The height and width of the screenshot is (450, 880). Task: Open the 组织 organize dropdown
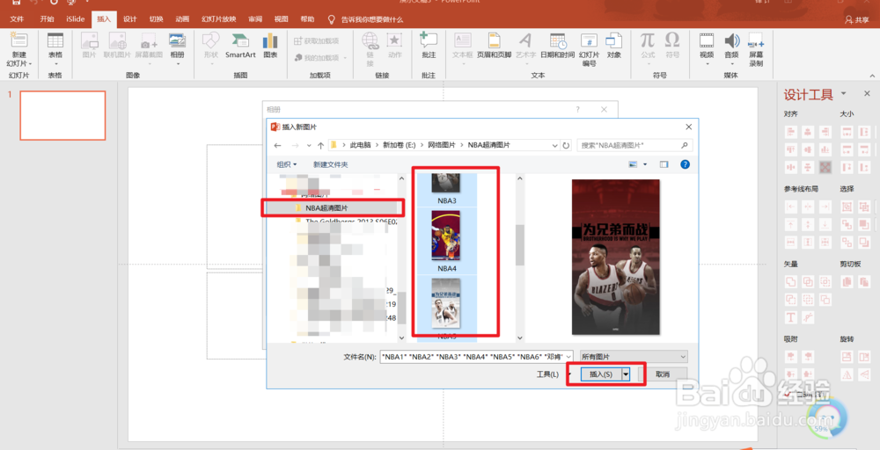pos(287,164)
